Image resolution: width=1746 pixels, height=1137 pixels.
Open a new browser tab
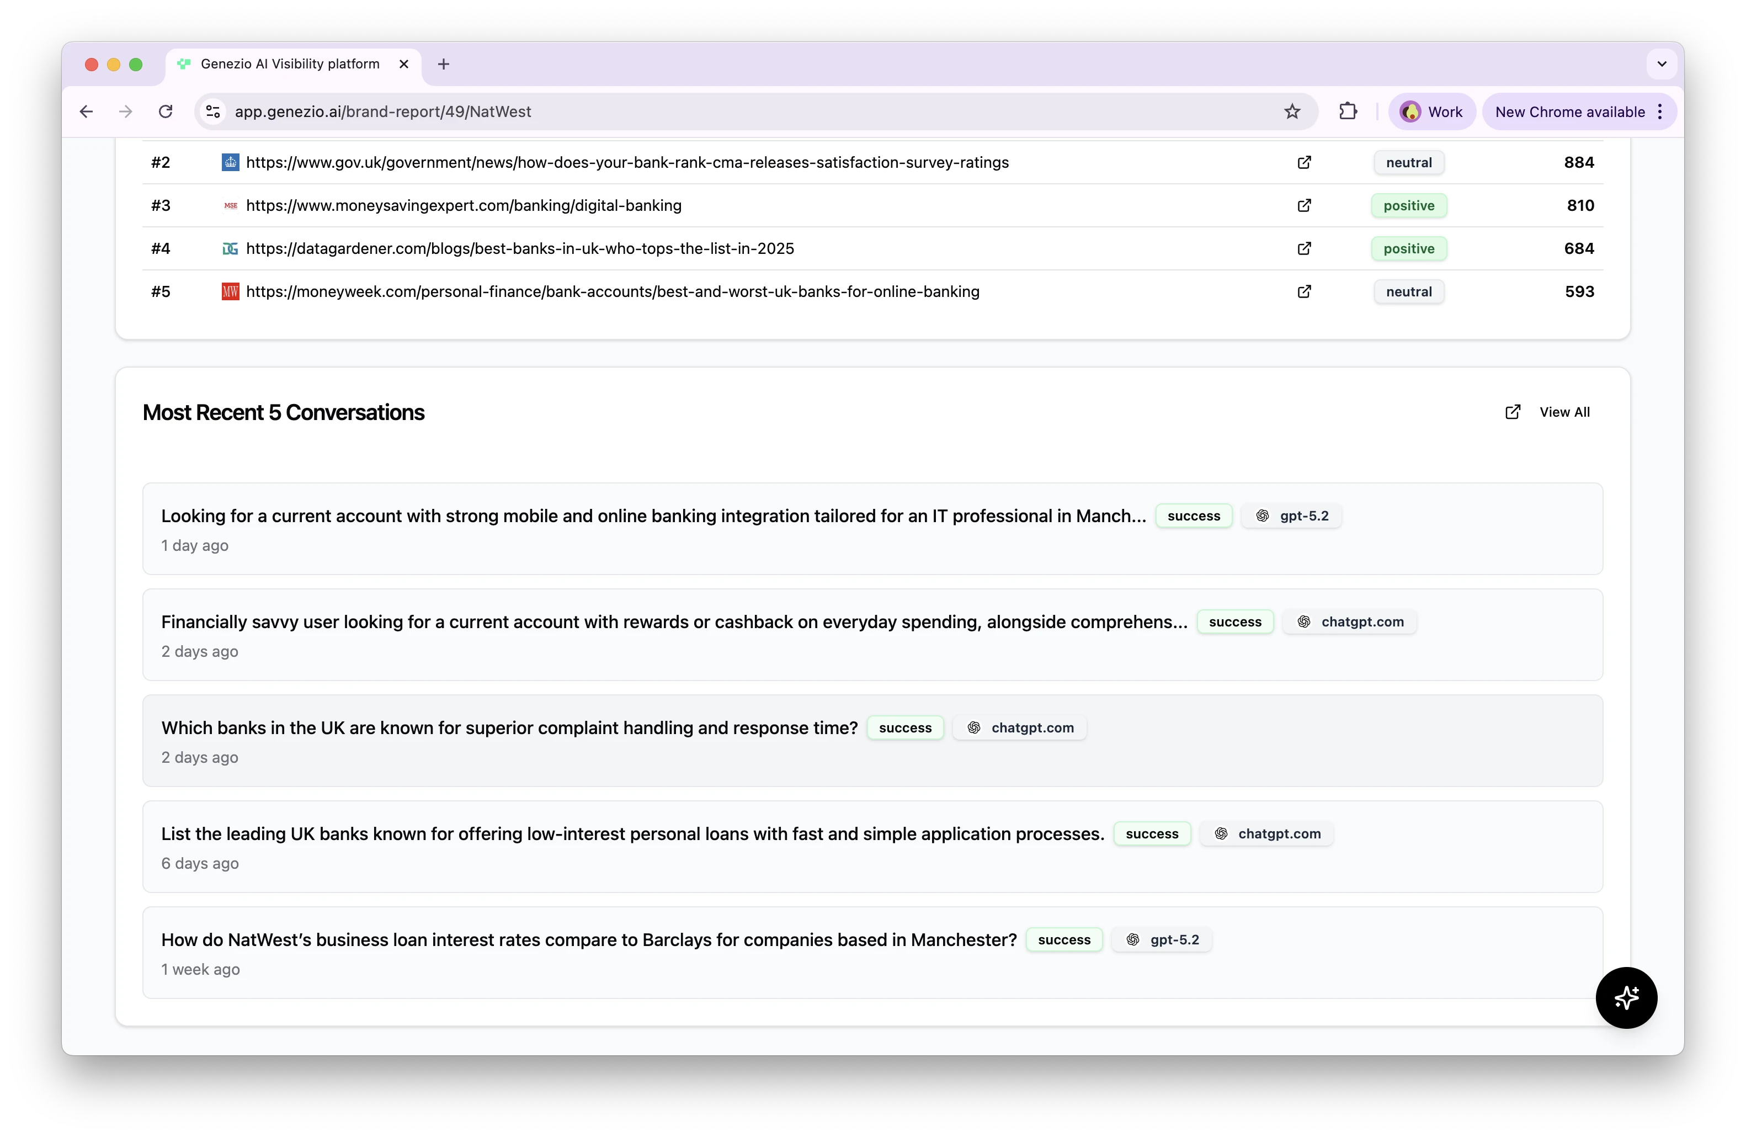443,64
